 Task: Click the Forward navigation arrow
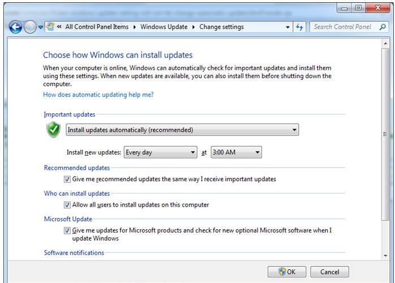(x=30, y=27)
